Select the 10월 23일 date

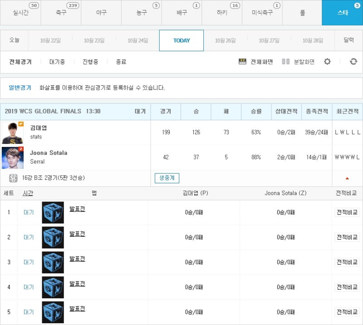click(x=94, y=40)
